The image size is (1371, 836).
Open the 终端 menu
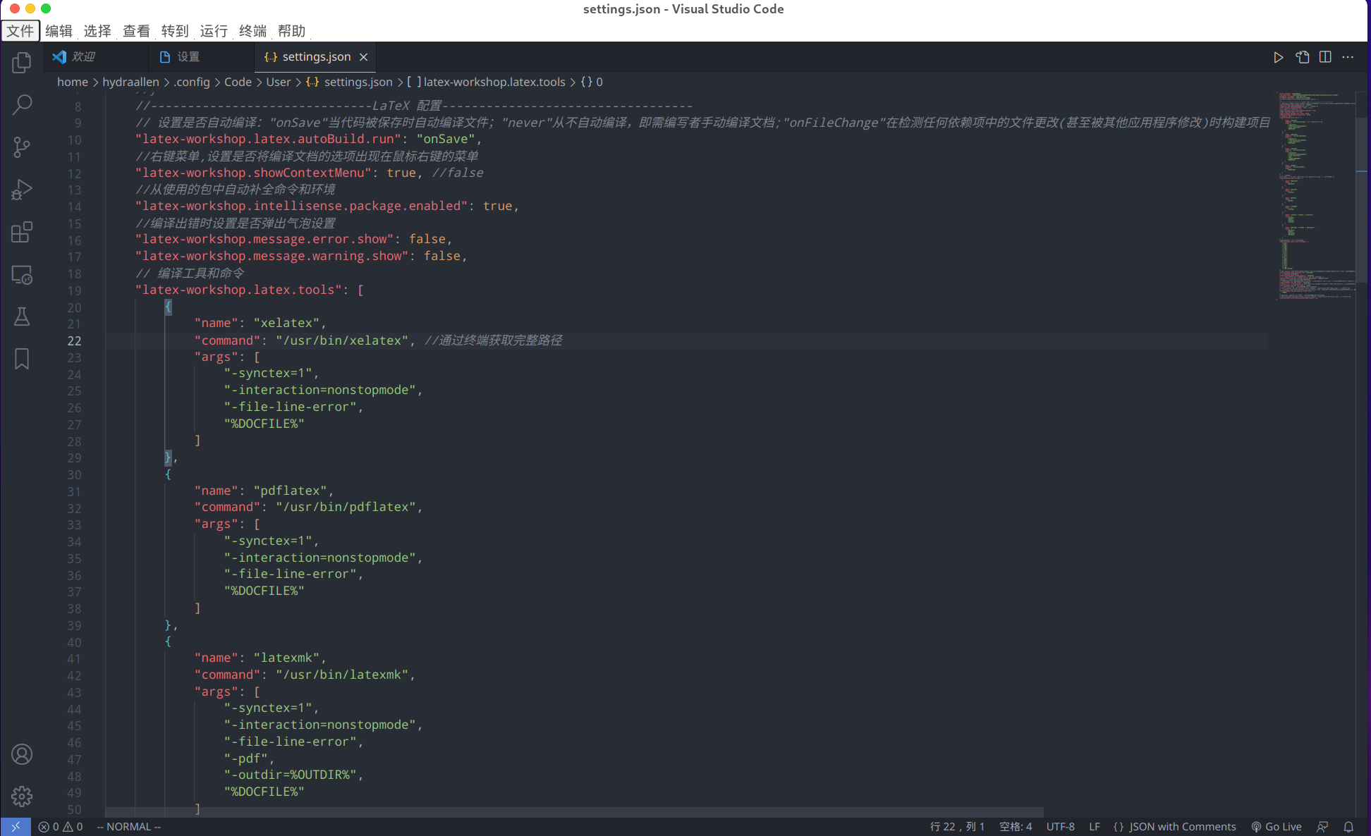(252, 31)
